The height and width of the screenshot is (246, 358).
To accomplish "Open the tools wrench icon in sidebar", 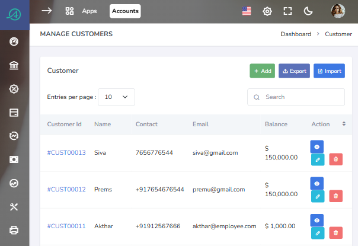I will point(14,207).
